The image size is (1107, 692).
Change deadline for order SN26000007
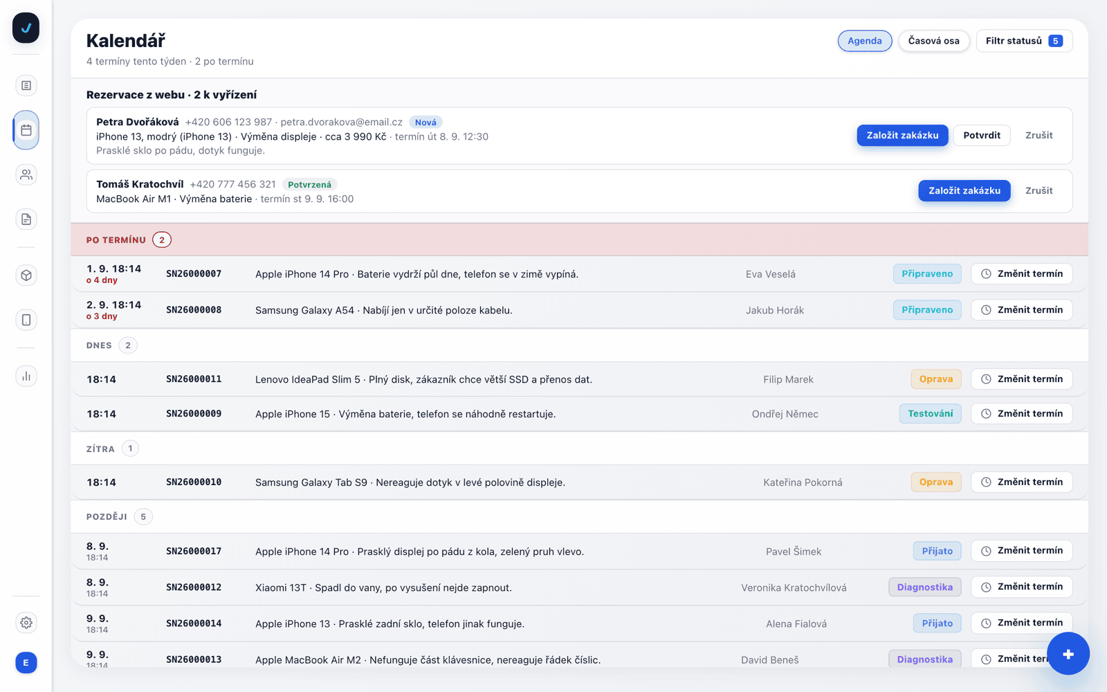tap(1021, 274)
